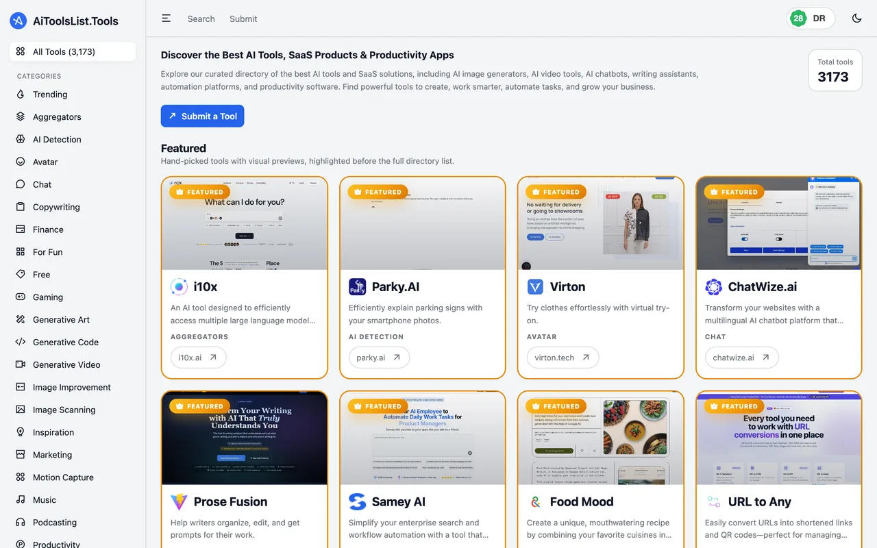Open the Generative Video camera icon
Screen dimensions: 877x548
coord(21,364)
